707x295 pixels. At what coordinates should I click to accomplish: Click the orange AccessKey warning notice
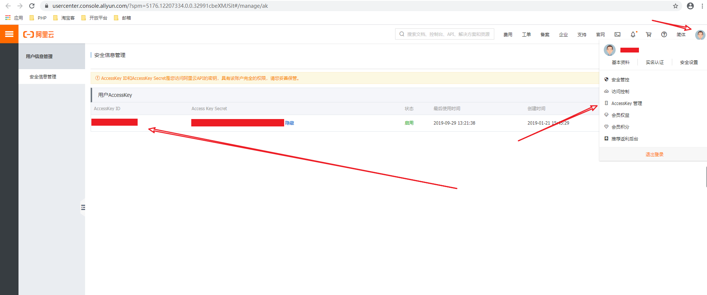(x=345, y=78)
